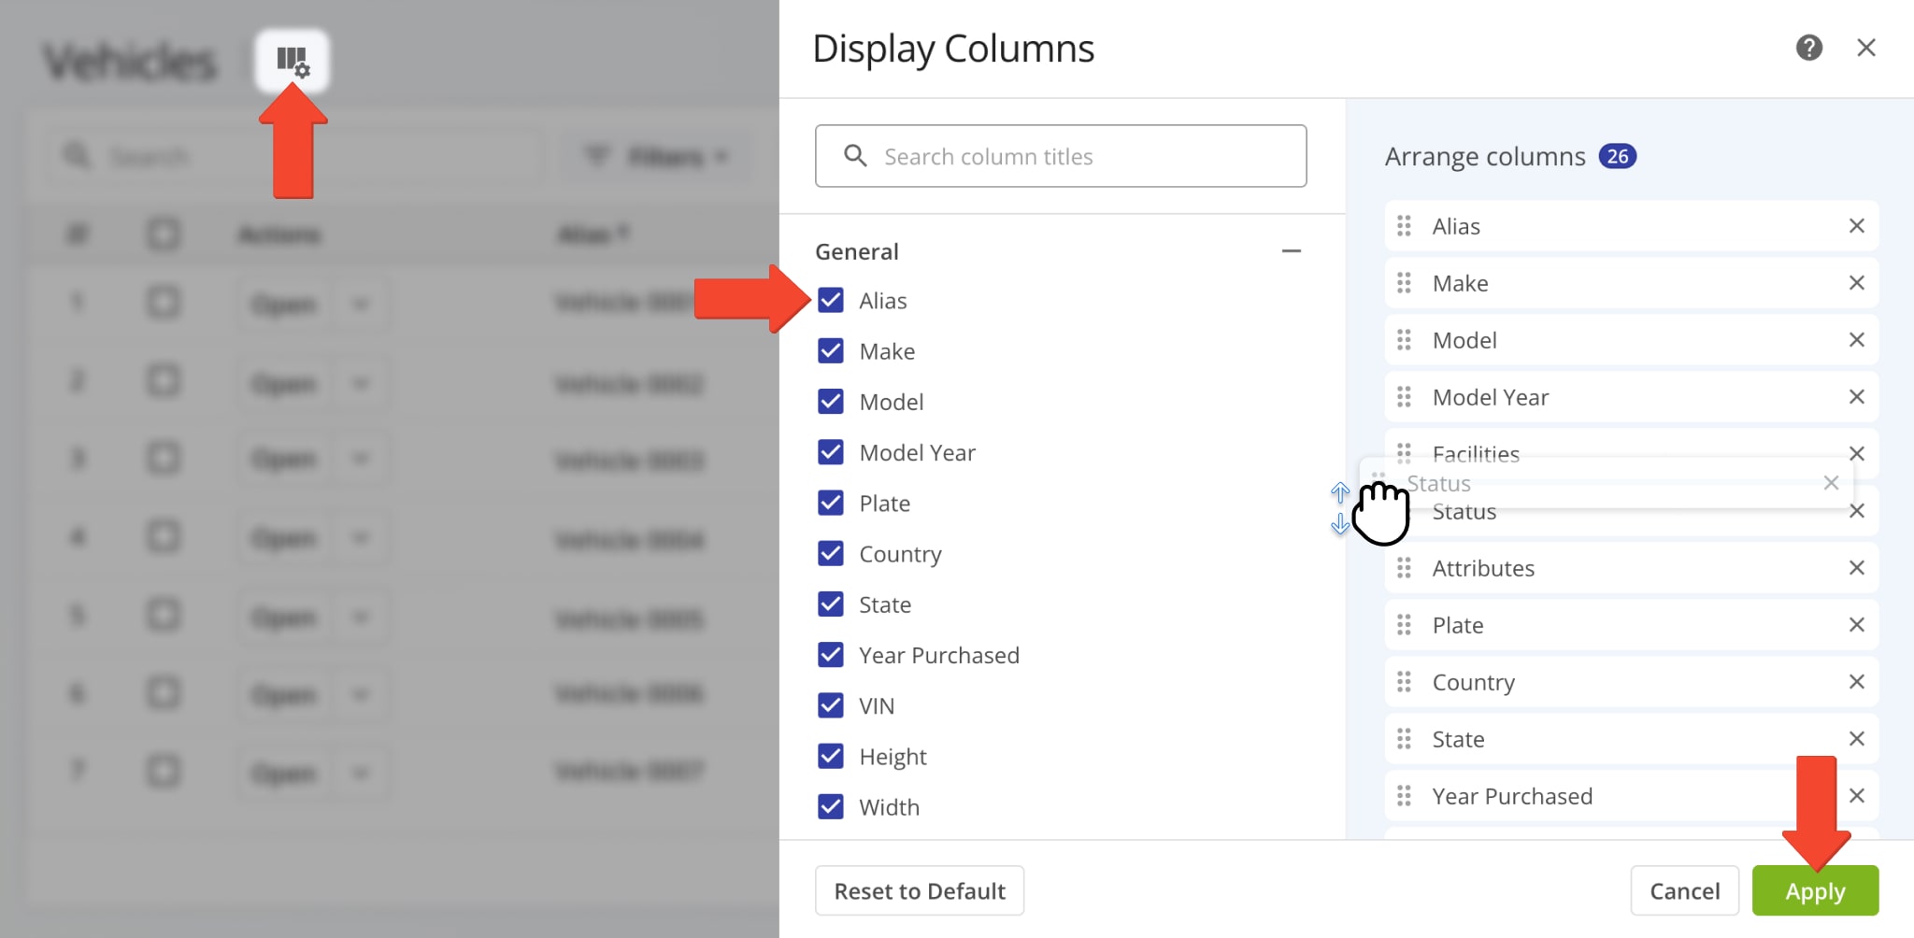Uncheck the Alias checkbox
Screen dimensions: 1914x938
coord(831,300)
